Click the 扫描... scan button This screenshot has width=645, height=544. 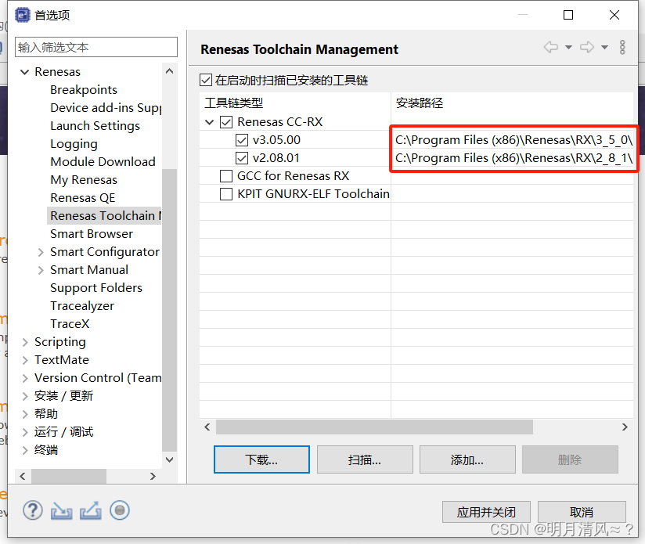point(365,459)
